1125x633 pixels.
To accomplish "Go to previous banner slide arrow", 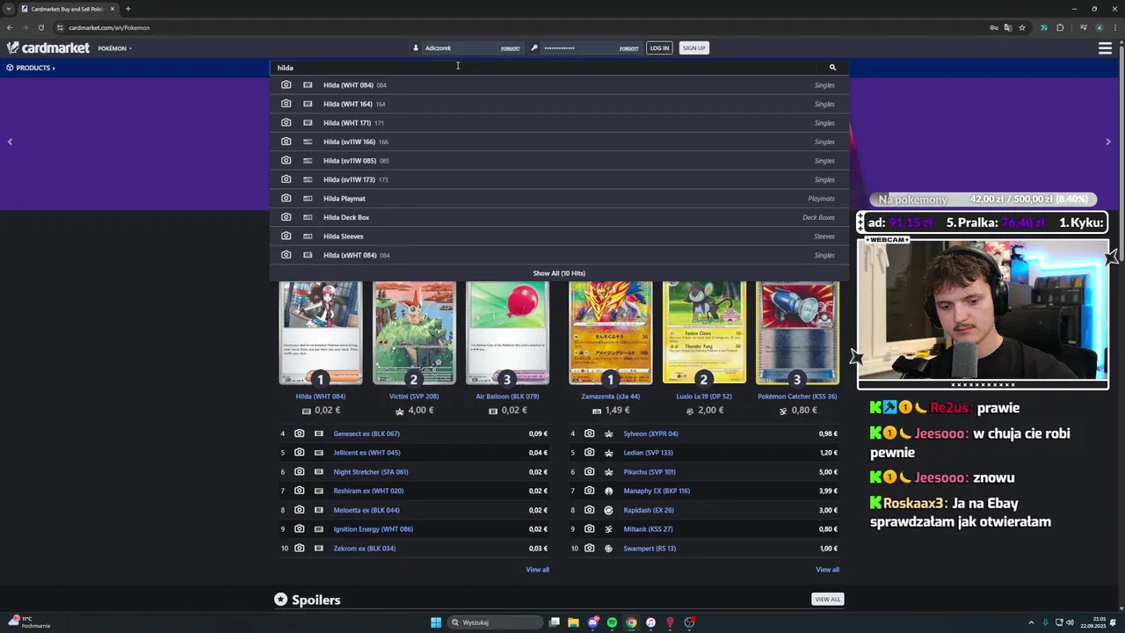I will click(x=10, y=142).
